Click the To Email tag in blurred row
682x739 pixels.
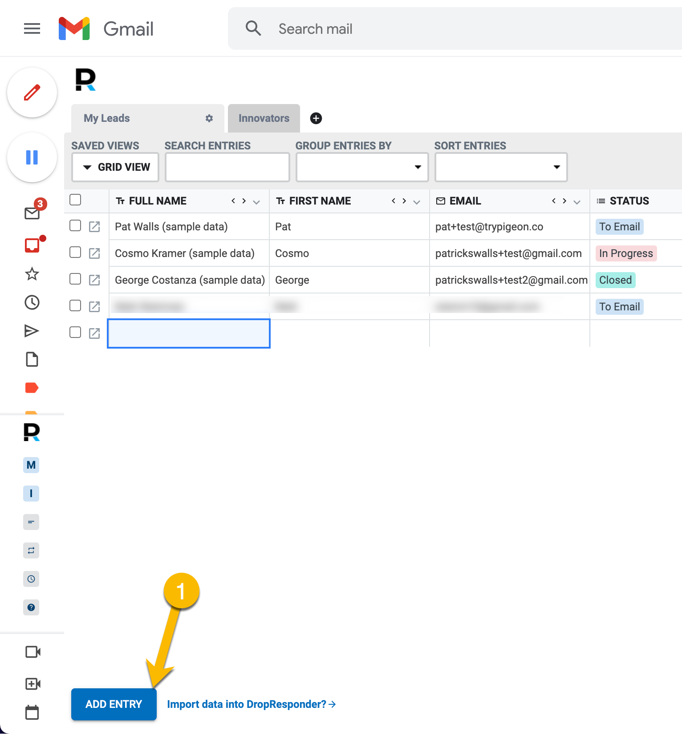point(619,307)
